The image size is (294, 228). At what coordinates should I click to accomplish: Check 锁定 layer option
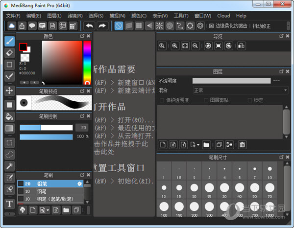tap(250, 100)
